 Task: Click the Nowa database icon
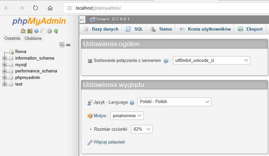coord(12,52)
